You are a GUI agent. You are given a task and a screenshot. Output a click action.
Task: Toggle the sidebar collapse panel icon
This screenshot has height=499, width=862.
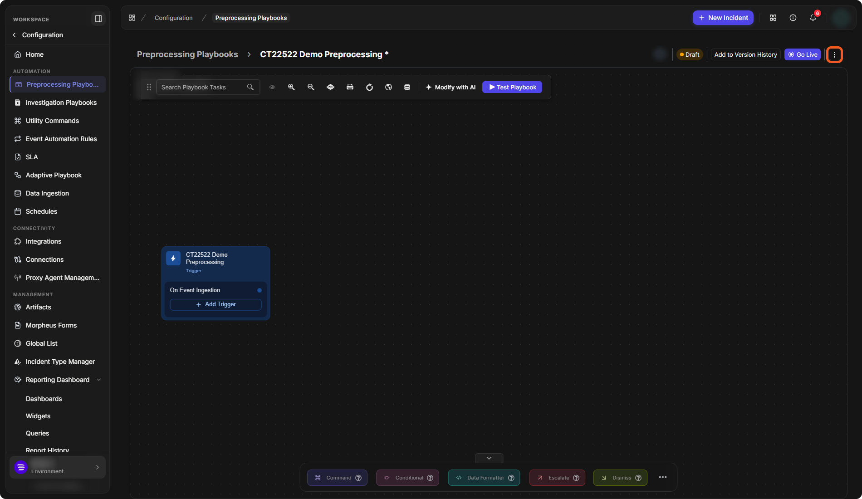pyautogui.click(x=98, y=19)
